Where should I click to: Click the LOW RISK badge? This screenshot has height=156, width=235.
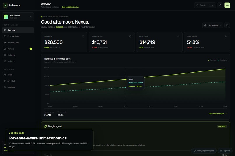222,126
